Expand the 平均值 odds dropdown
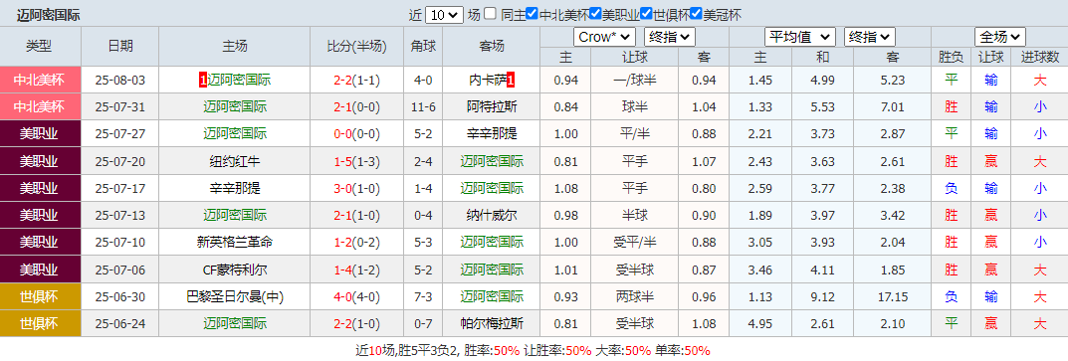The image size is (1068, 361). (x=800, y=37)
